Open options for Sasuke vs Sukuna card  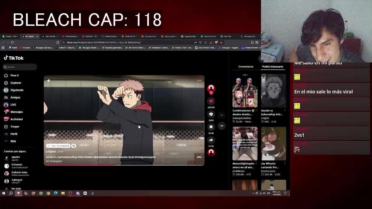point(285,111)
